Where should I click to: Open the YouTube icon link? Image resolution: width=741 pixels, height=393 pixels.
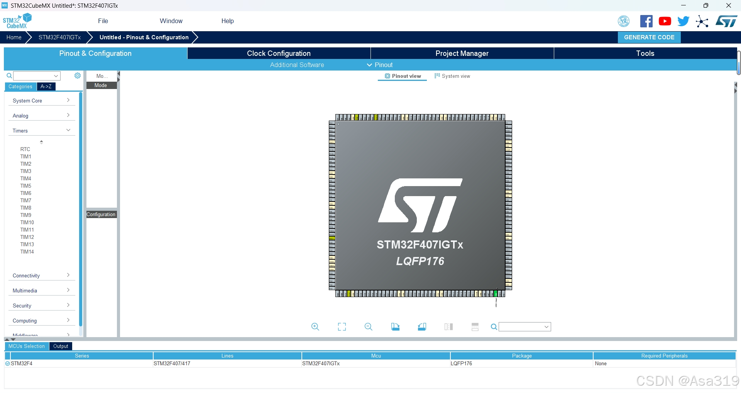[665, 21]
